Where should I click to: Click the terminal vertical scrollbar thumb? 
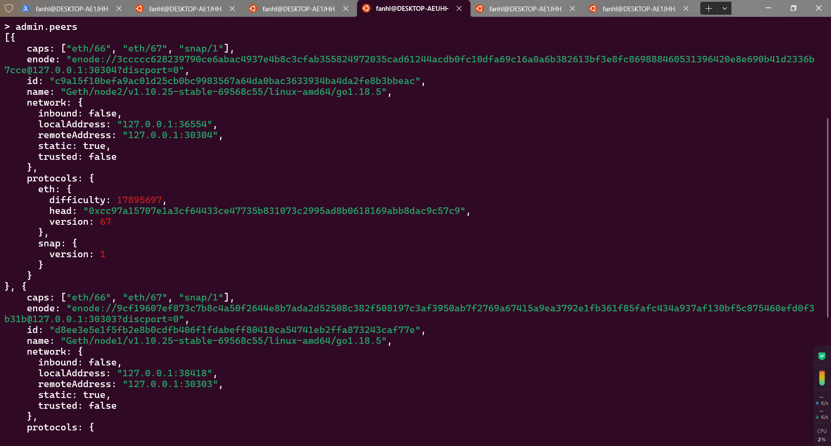click(x=828, y=217)
